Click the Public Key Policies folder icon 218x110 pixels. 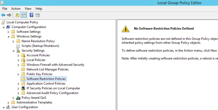(23, 74)
